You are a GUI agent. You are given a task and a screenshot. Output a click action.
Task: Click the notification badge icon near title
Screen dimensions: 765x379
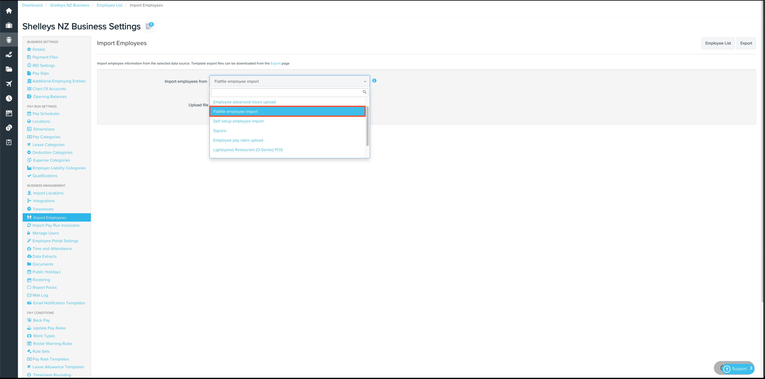[149, 26]
